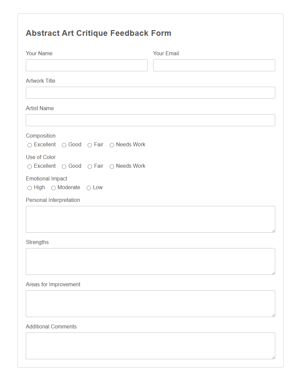Select Fair rating for Composition
Viewport: 301px width, 381px height.
[x=90, y=145]
